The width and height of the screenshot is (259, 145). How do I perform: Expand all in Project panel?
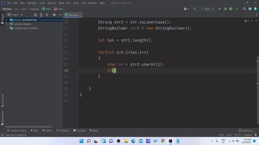(x=41, y=15)
